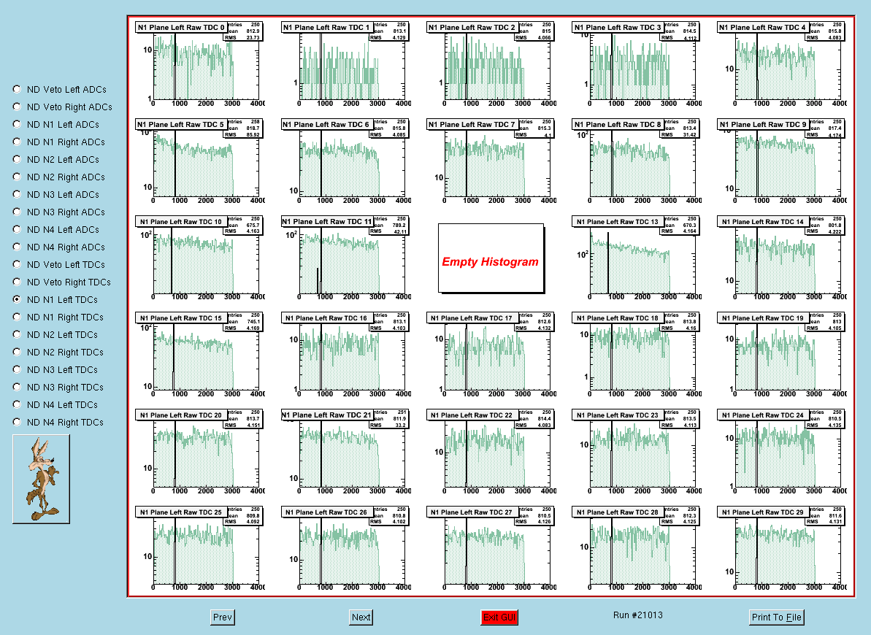Choose ND N2 Right ADCs radio button

(x=17, y=177)
